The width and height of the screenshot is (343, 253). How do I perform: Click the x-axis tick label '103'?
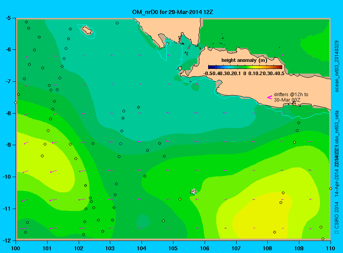[110, 248]
